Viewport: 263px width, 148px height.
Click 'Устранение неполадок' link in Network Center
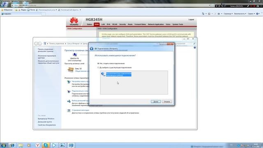81,110
